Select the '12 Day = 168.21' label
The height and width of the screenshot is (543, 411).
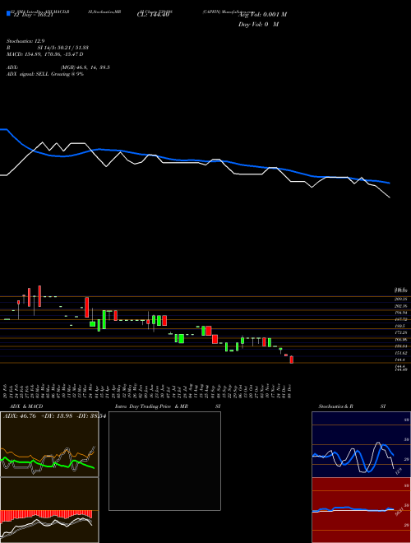coord(32,15)
